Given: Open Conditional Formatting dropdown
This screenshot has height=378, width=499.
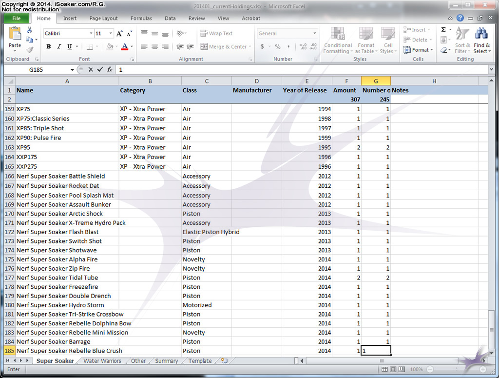Looking at the screenshot, I should click(x=338, y=40).
